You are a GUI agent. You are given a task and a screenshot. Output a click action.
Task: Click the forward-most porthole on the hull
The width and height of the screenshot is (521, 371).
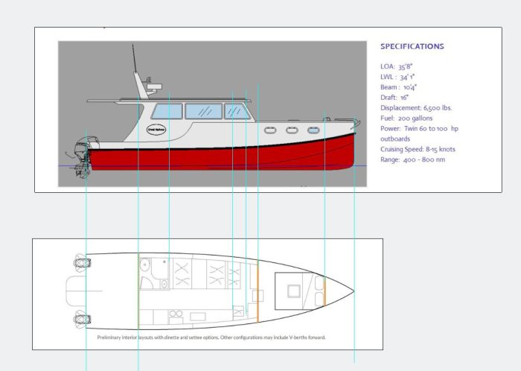(x=313, y=130)
